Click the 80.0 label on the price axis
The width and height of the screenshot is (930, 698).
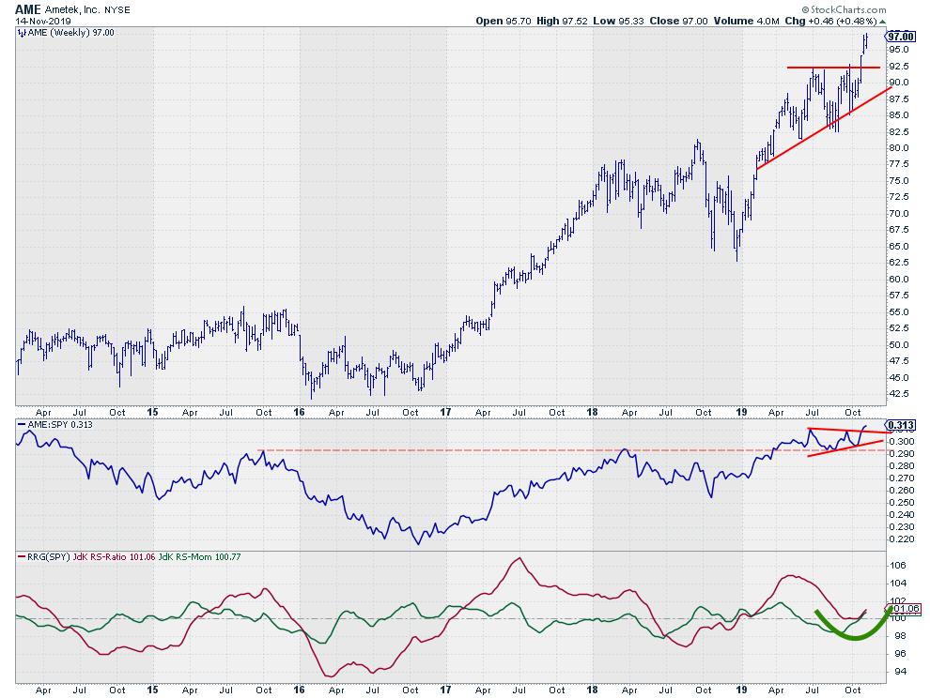(x=898, y=147)
